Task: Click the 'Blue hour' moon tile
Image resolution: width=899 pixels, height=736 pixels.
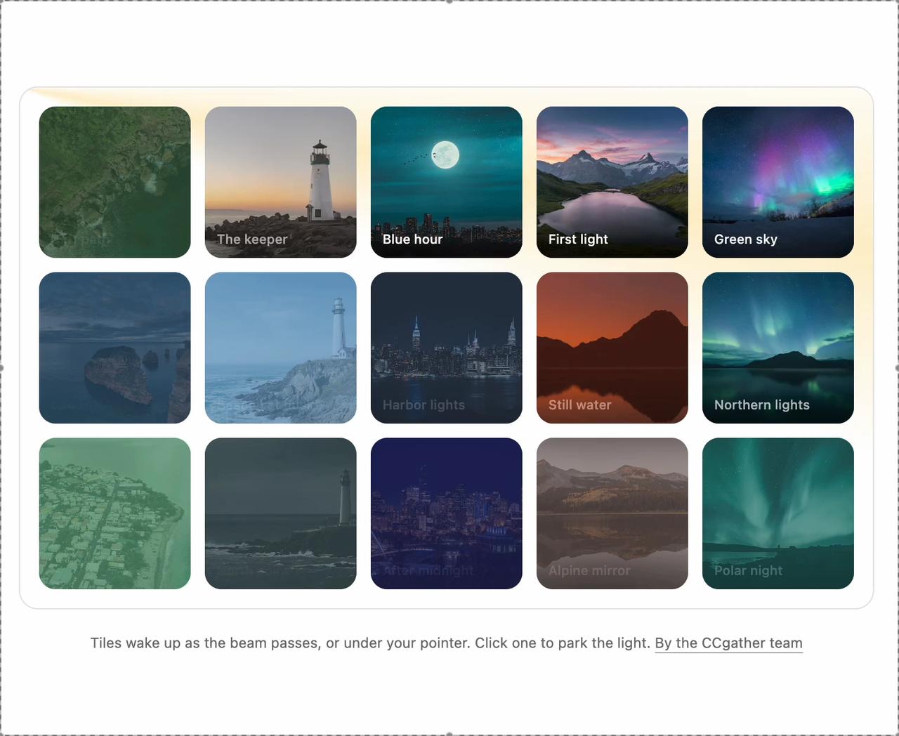Action: coord(446,182)
